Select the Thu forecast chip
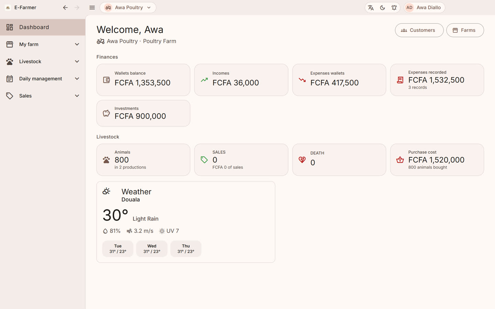 coord(186,249)
